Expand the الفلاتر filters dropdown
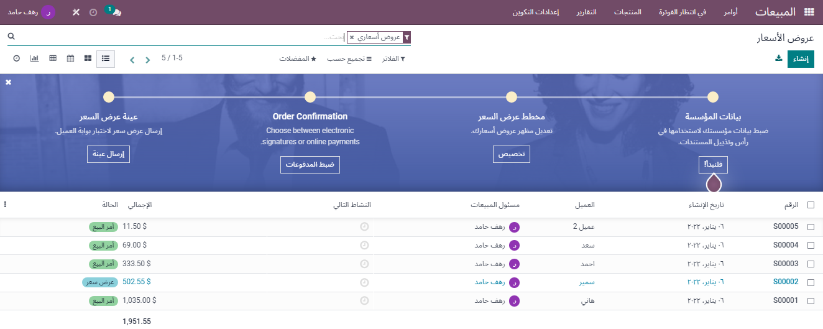 (x=393, y=59)
